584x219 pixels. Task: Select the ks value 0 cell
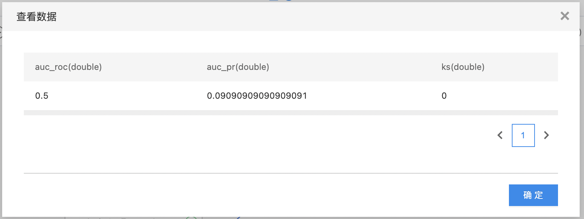(x=444, y=96)
